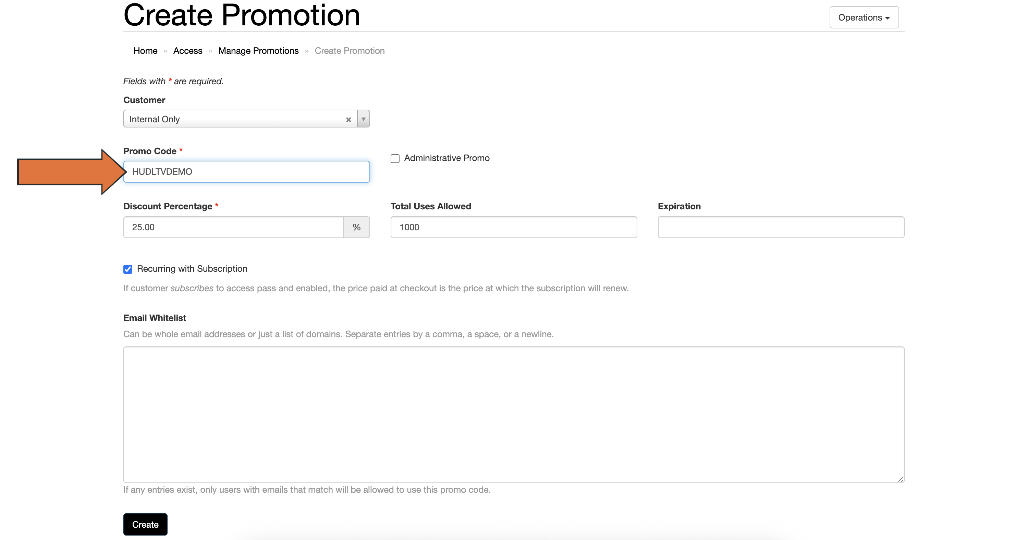Click the Expiration date field
This screenshot has height=540, width=1028.
(x=781, y=227)
